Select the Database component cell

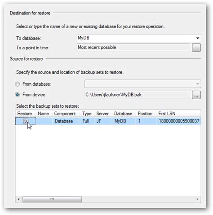pos(66,121)
